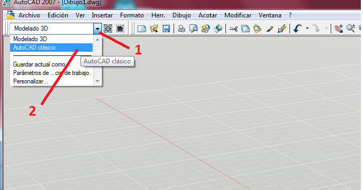Open the Formato menu
This screenshot has height=190, width=363.
click(132, 15)
